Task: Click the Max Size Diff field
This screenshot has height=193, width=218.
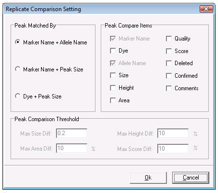Action: click(72, 133)
